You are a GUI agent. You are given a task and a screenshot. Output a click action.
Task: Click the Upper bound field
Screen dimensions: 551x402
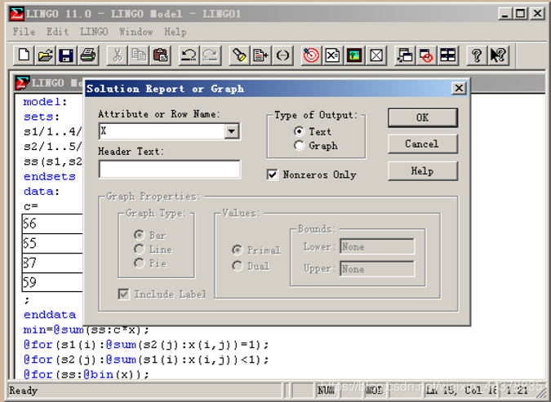pyautogui.click(x=377, y=269)
